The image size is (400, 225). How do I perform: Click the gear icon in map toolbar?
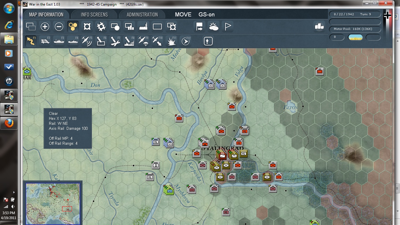(x=101, y=27)
